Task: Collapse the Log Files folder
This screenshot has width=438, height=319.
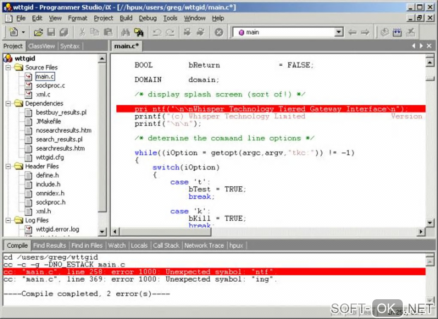Action: 8,220
